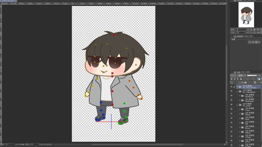Viewport: 262px width, 147px height.
Task: Open the layer blending mode dropdown
Action: pyautogui.click(x=241, y=75)
